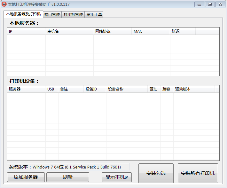
Task: Click the 显示本机IP button
Action: click(116, 177)
